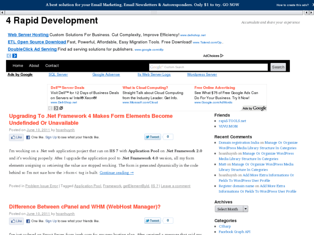The height and width of the screenshot is (235, 314).
Task: Click Domain registration India commenter link
Action: pos(239,143)
